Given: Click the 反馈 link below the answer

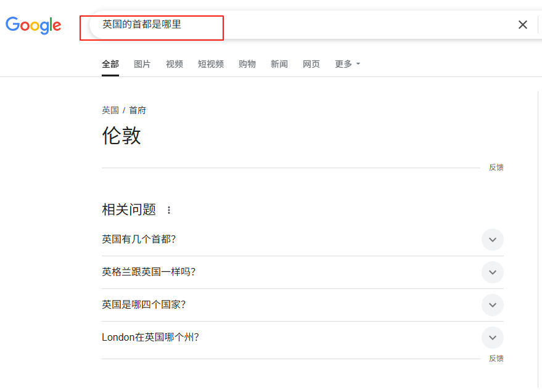Looking at the screenshot, I should click(496, 167).
